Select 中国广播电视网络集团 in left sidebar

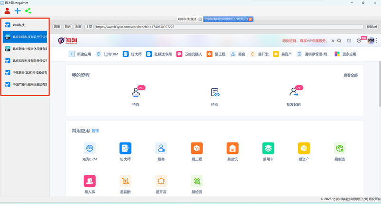pos(25,84)
